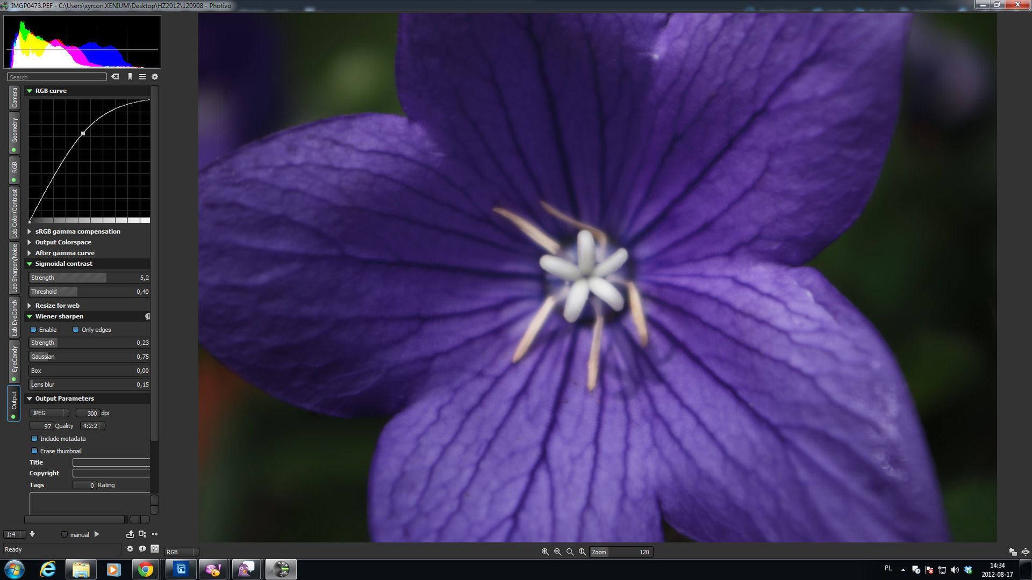Adjust the Sigmoidal contrast Strength slider
Viewport: 1032px width, 580px height.
click(89, 278)
